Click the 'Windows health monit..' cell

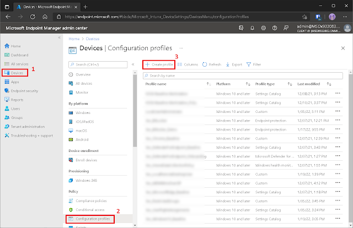(x=274, y=165)
